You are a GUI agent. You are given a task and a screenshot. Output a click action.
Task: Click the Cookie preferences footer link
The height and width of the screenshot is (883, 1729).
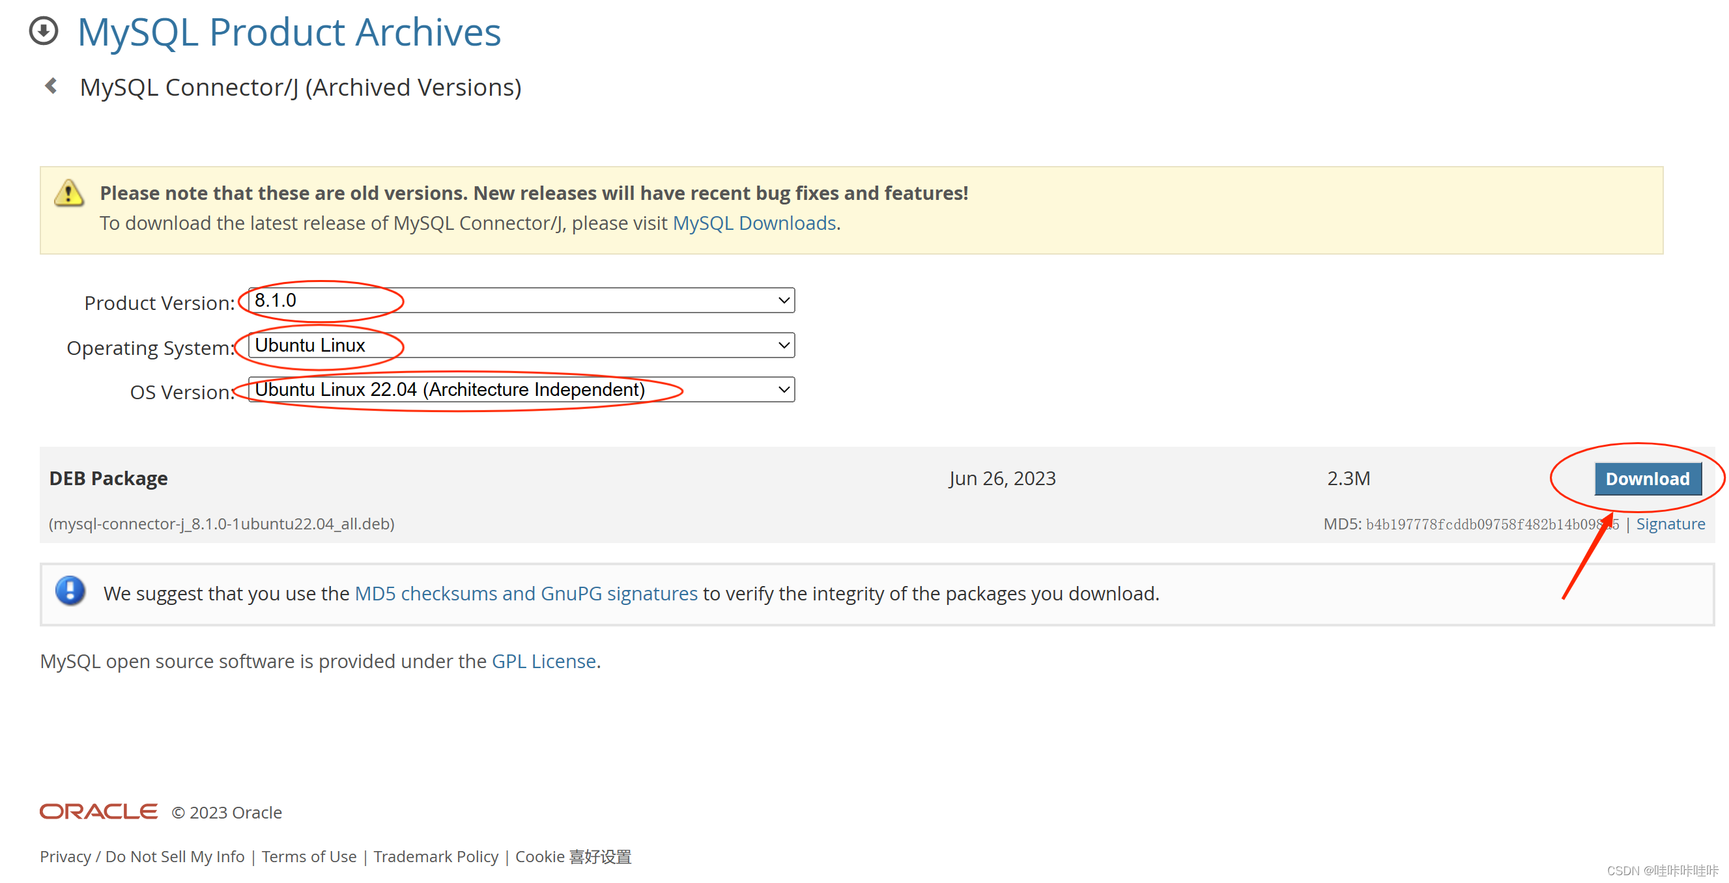point(573,857)
